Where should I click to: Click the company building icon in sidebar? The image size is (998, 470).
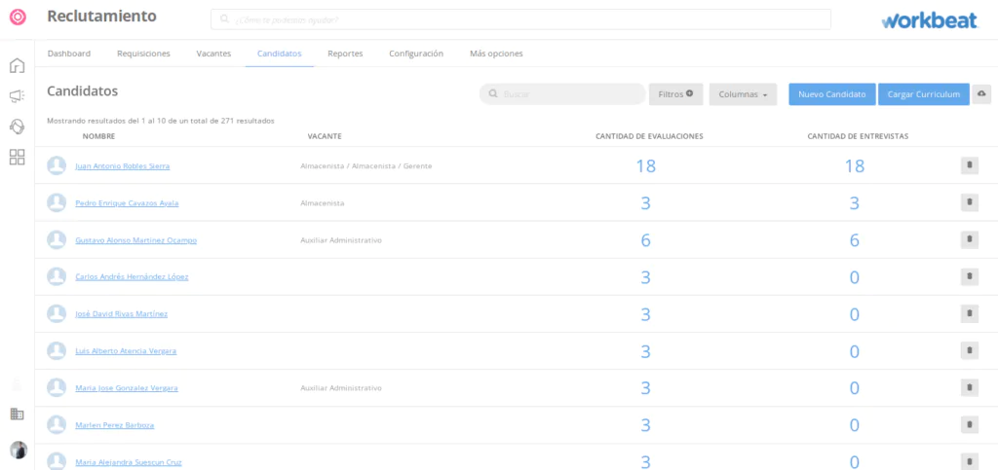coord(17,414)
